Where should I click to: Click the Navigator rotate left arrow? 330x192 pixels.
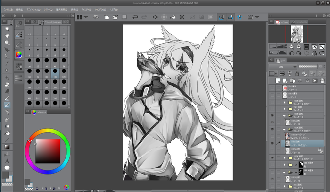(x=292, y=53)
